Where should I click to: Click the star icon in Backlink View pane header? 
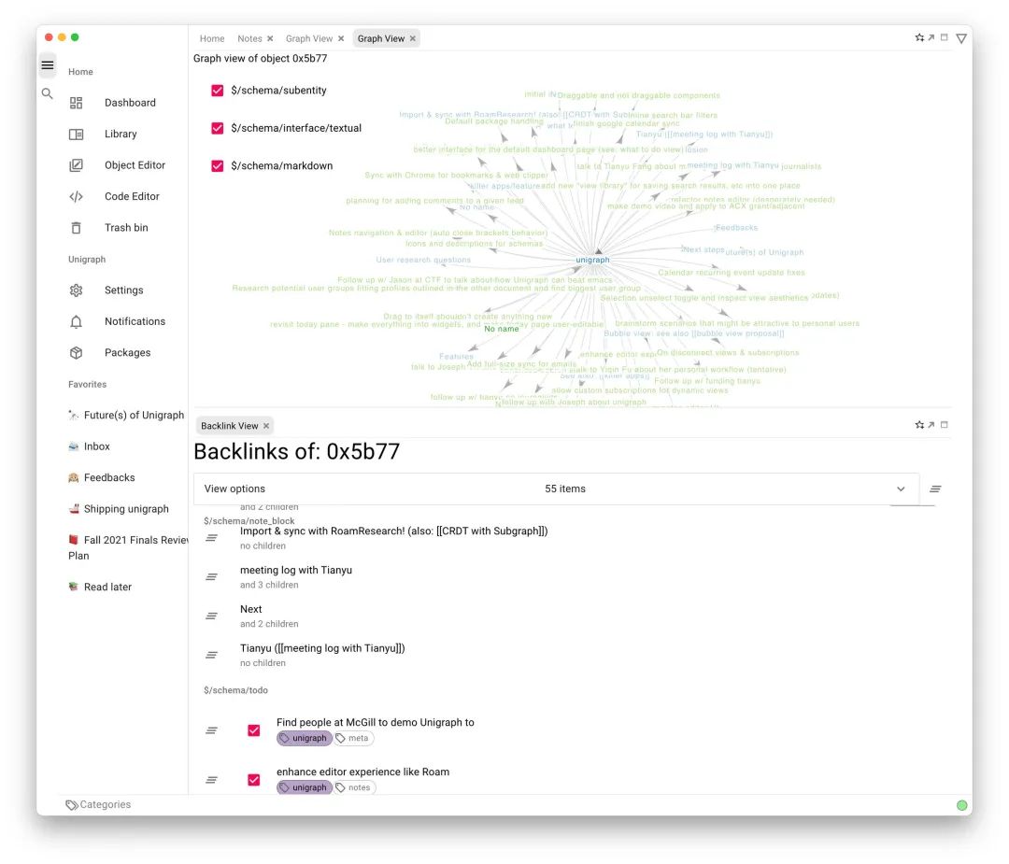919,425
